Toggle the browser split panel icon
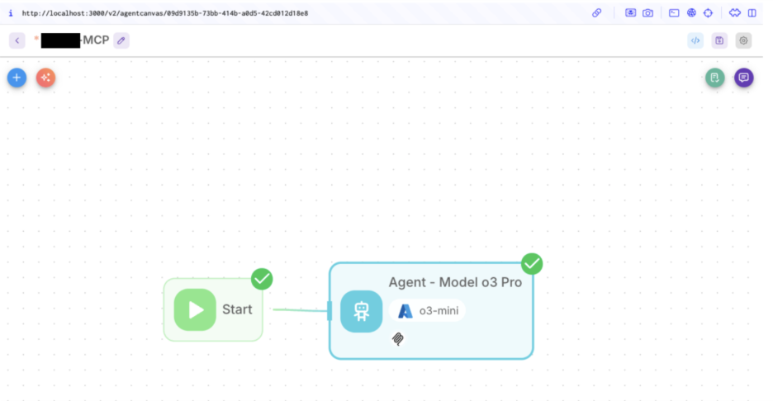Screen dimensions: 773x401 752,13
